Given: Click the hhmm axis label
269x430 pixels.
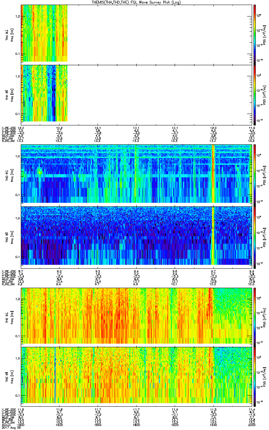Looking at the screenshot, I should (5, 425).
